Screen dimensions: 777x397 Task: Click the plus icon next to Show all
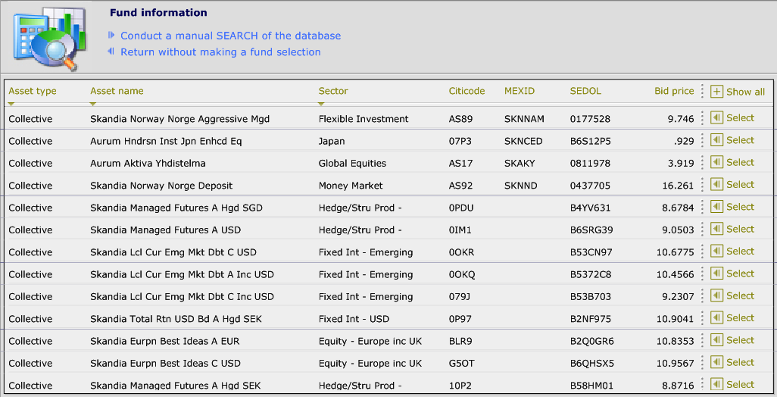point(716,91)
